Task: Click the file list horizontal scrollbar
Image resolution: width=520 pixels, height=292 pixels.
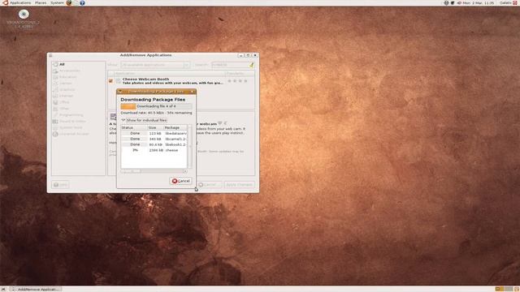Action: click(x=154, y=171)
